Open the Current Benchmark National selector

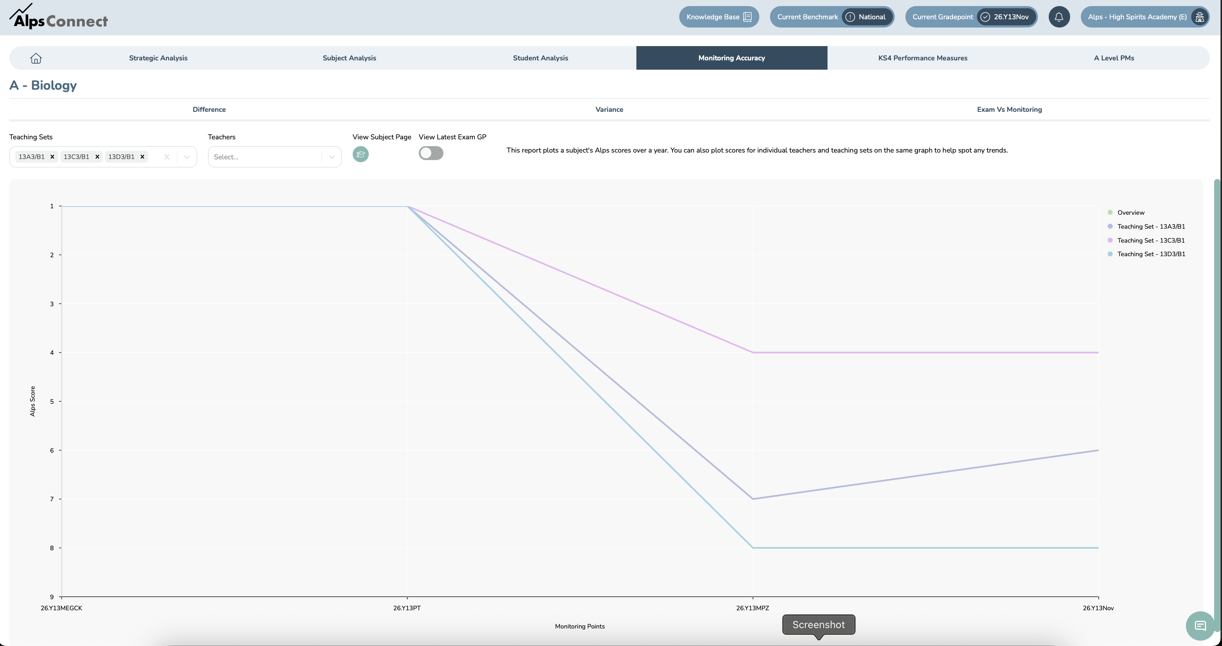[x=832, y=17]
